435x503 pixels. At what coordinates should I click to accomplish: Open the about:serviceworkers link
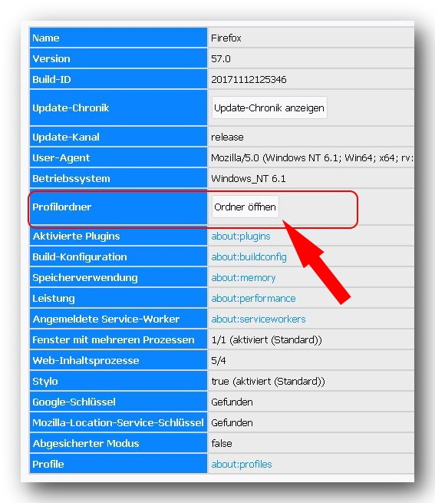coord(259,319)
